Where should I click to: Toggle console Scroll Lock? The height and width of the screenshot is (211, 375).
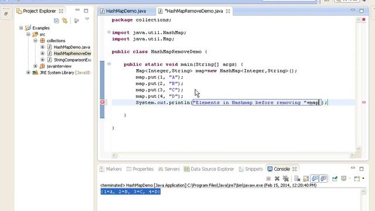click(x=306, y=178)
